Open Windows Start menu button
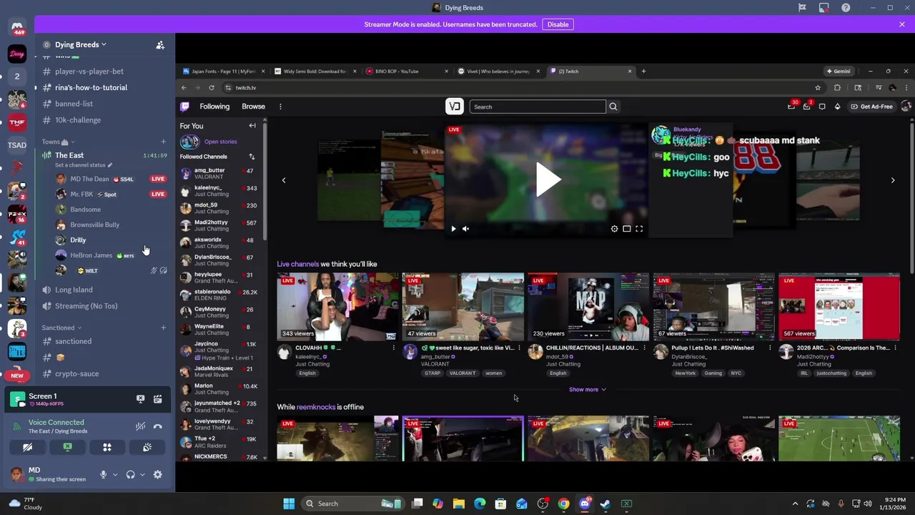The height and width of the screenshot is (515, 915). pyautogui.click(x=289, y=504)
